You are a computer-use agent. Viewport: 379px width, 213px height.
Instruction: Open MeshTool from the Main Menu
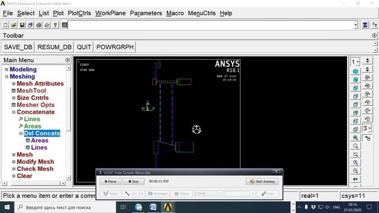(x=31, y=91)
